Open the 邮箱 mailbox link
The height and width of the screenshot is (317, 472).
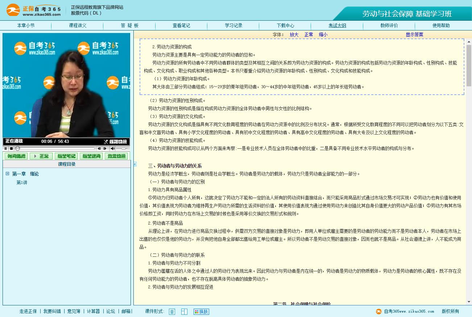(x=126, y=311)
